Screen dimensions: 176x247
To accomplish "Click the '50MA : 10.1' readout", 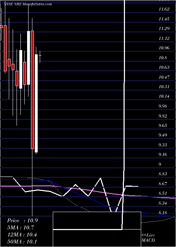I will tap(22, 242).
